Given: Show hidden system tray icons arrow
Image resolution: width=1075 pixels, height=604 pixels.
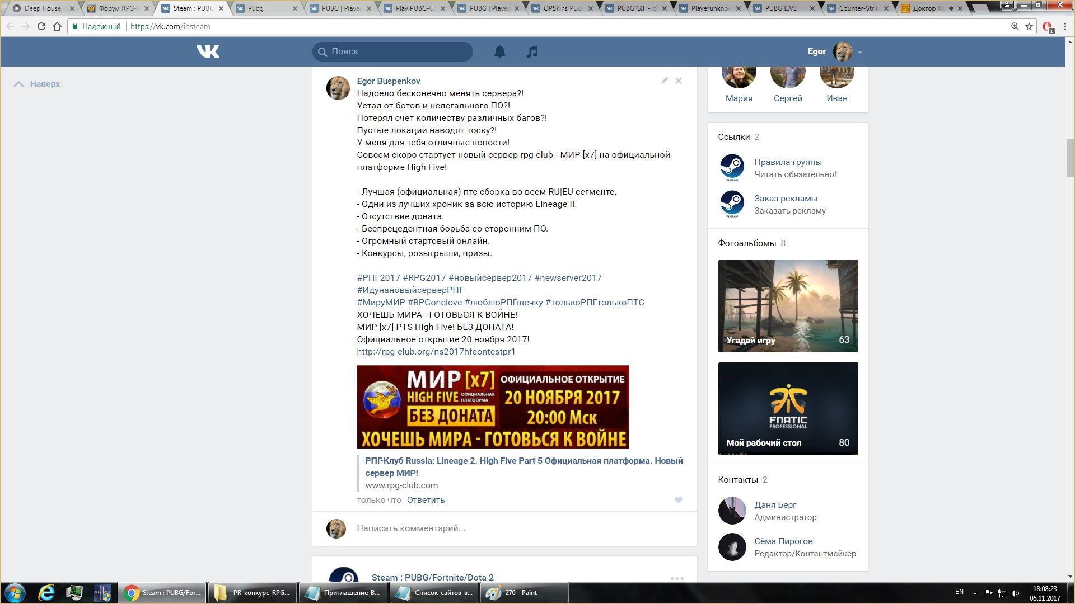Looking at the screenshot, I should point(975,593).
